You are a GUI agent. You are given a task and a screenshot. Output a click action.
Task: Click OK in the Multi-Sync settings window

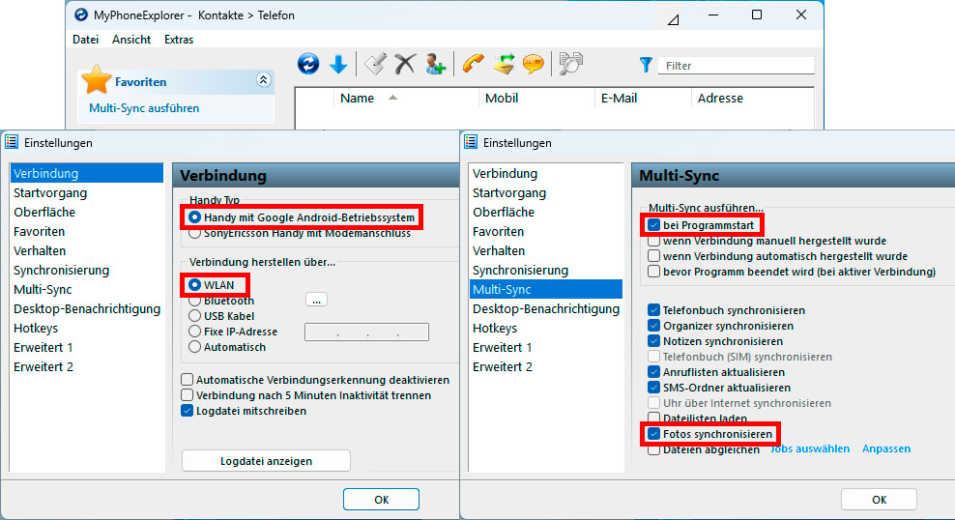(x=879, y=500)
